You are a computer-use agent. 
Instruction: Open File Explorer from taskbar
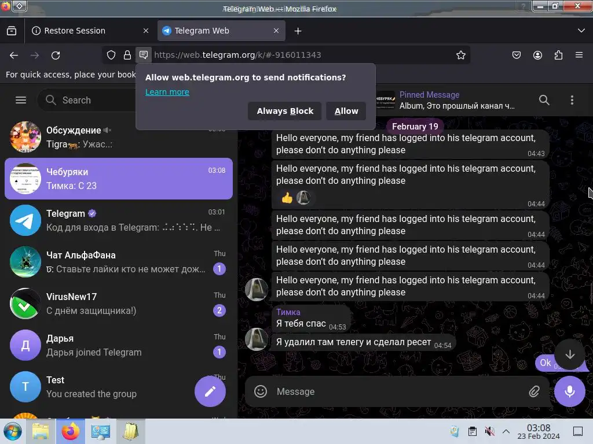pyautogui.click(x=41, y=431)
